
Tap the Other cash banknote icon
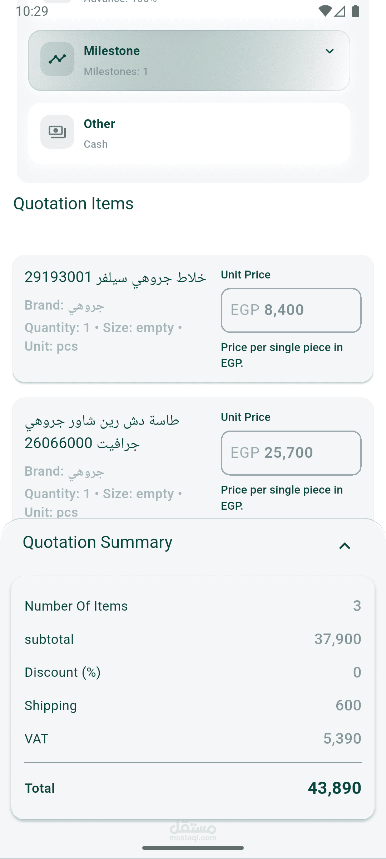(57, 132)
